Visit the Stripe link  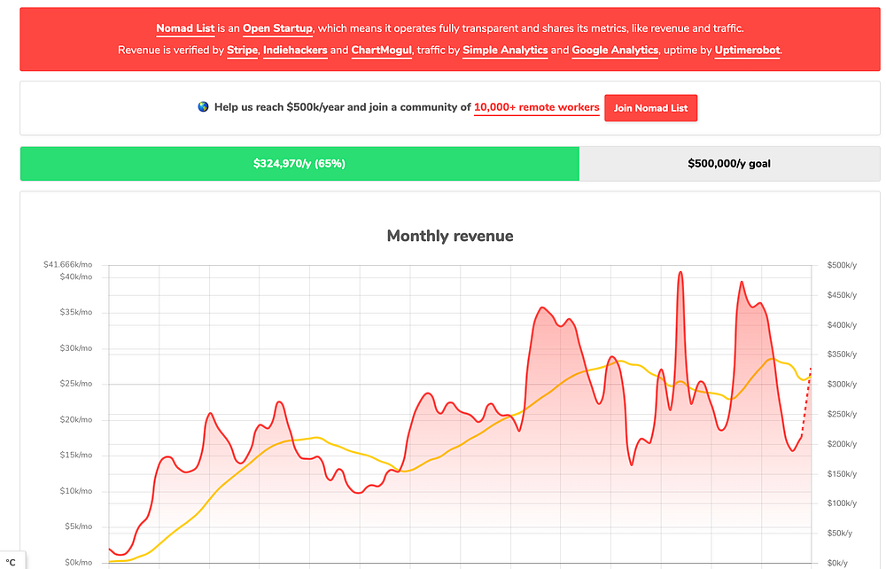coord(242,51)
